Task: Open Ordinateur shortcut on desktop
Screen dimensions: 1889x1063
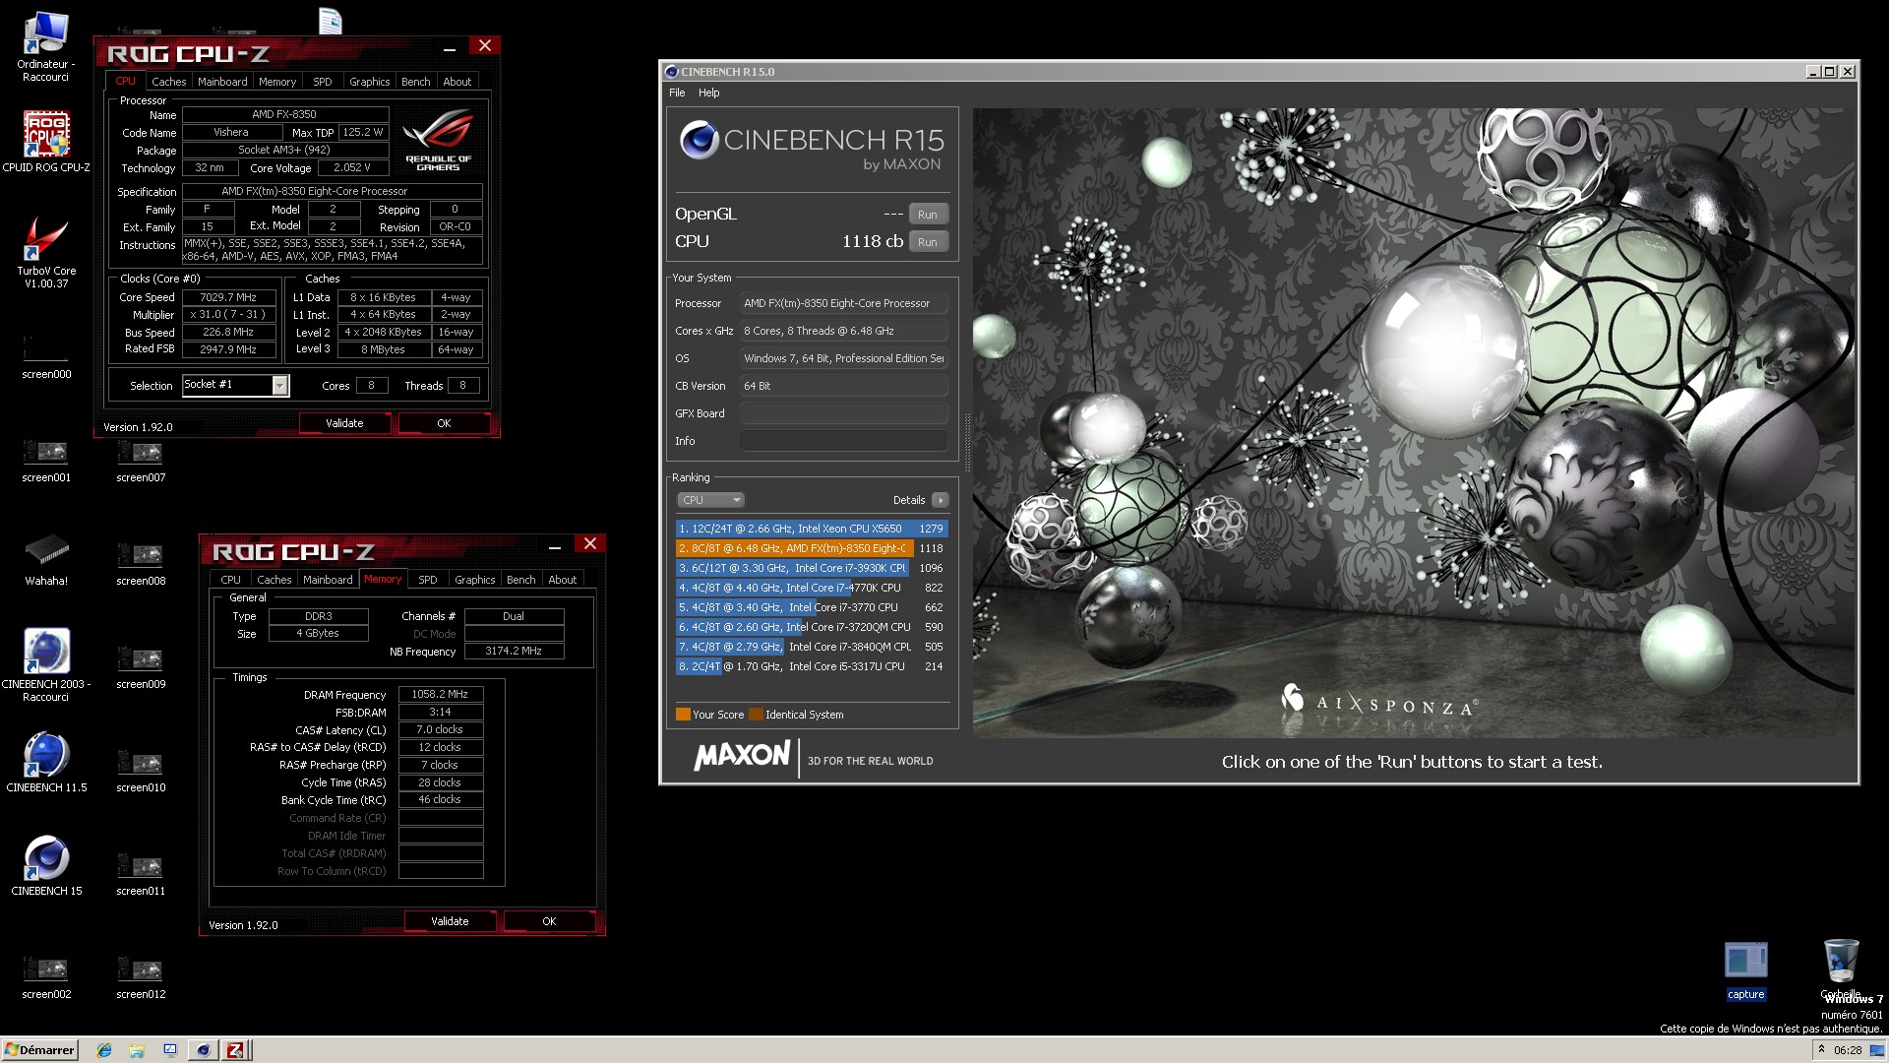Action: pyautogui.click(x=45, y=46)
